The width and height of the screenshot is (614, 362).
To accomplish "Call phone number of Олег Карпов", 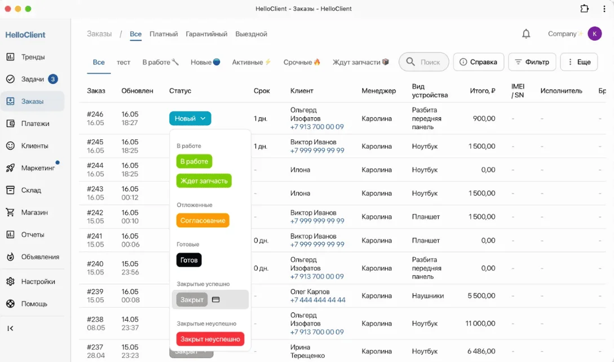I will point(317,300).
